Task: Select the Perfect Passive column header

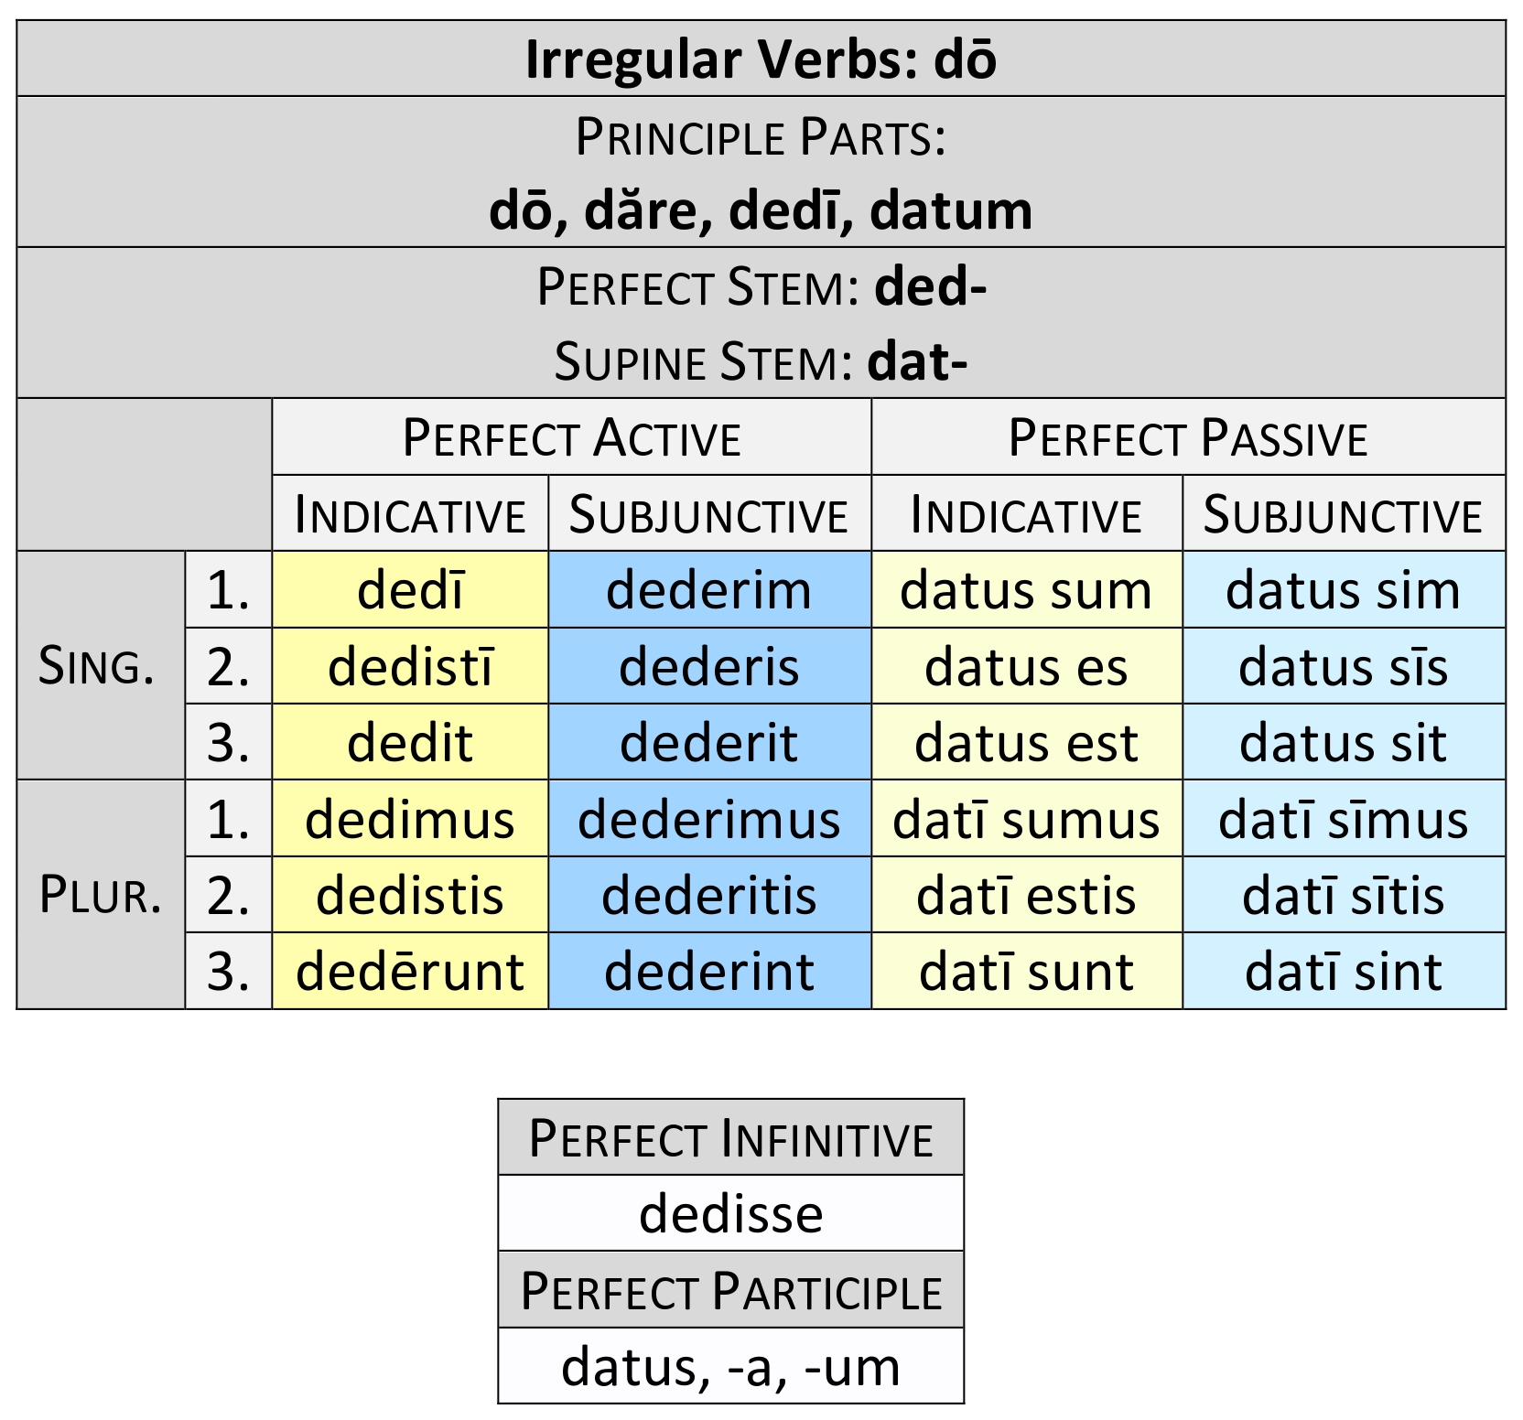Action: point(1187,437)
